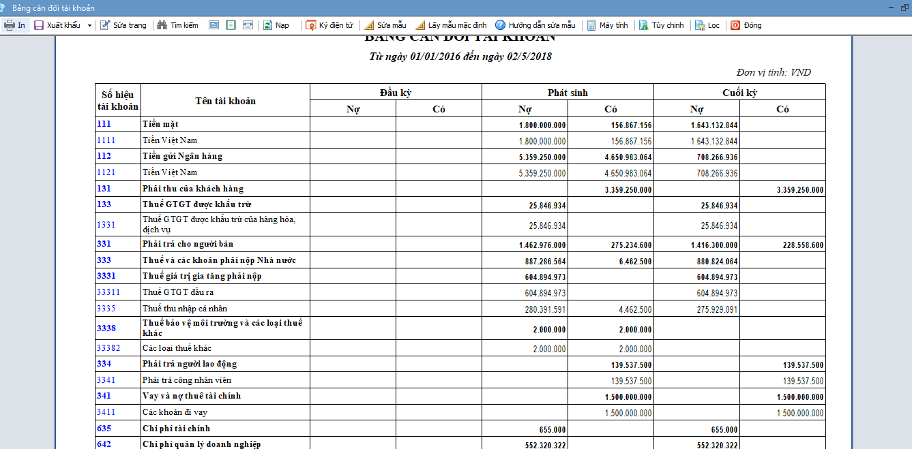
Task: Open account number 1121 link
Action: tap(106, 172)
